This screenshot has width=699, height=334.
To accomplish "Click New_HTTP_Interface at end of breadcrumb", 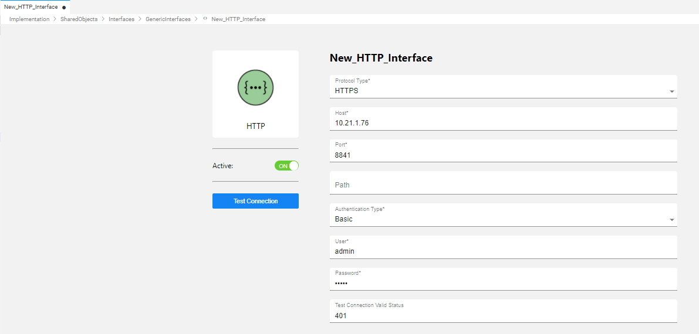I will [238, 19].
